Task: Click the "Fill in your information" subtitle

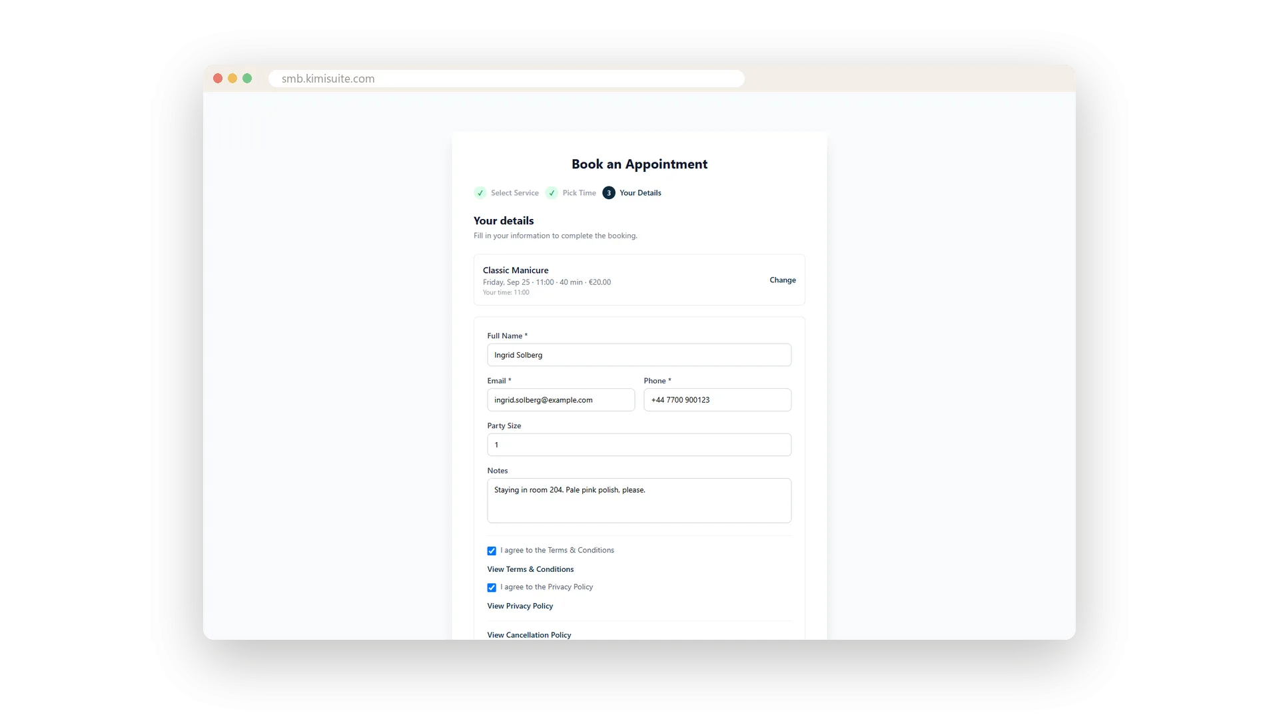Action: (x=556, y=236)
